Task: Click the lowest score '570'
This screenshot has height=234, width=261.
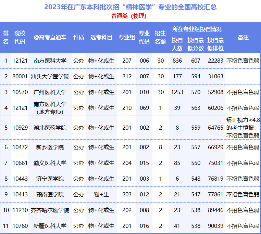Action: (196, 92)
